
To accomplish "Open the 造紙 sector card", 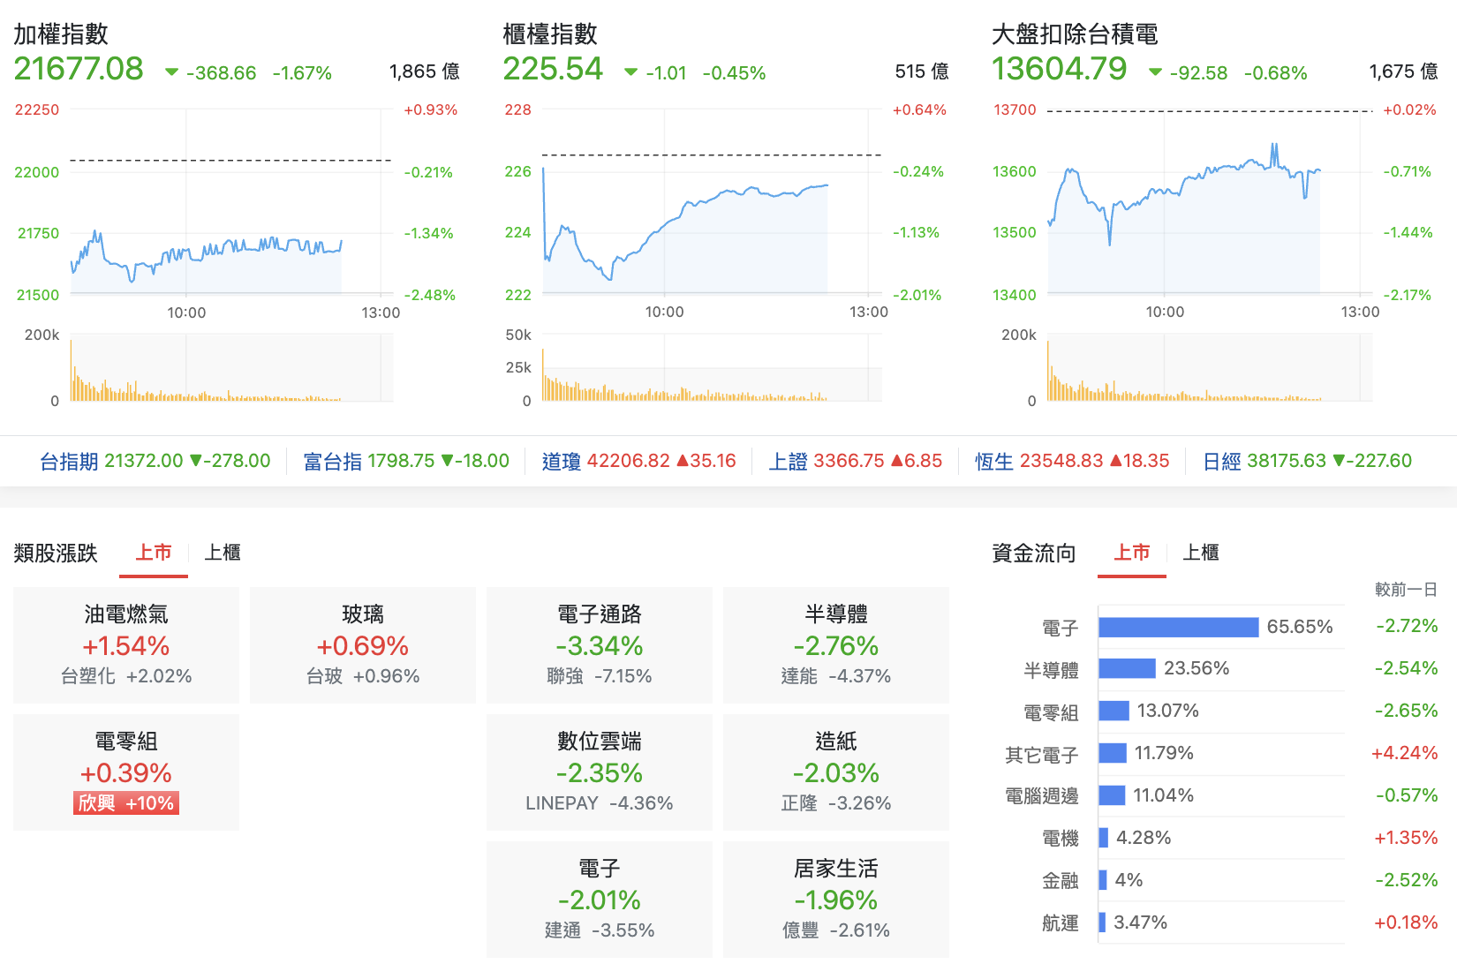I will (x=836, y=772).
